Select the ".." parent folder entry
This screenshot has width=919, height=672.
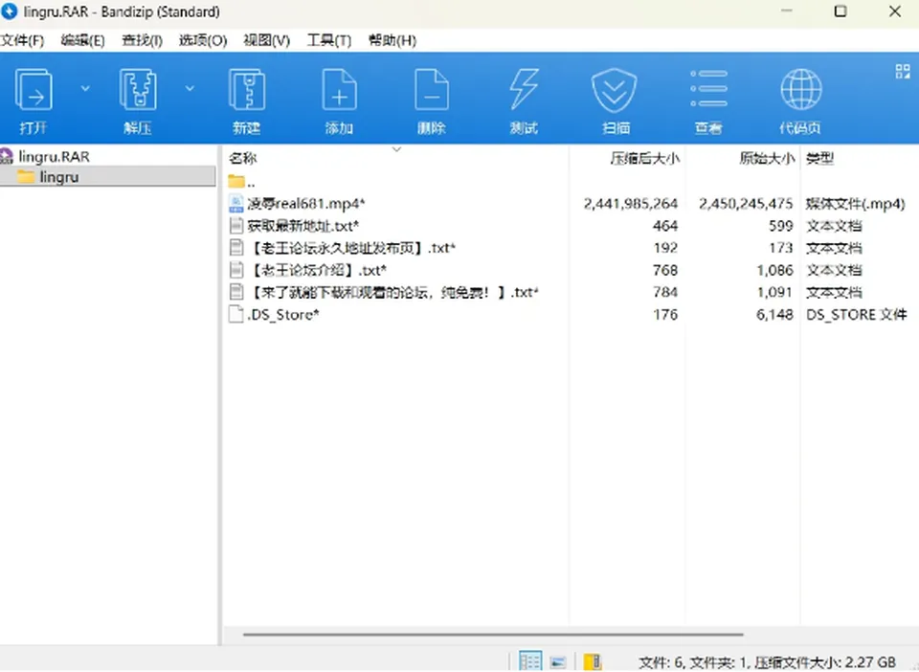click(x=241, y=182)
